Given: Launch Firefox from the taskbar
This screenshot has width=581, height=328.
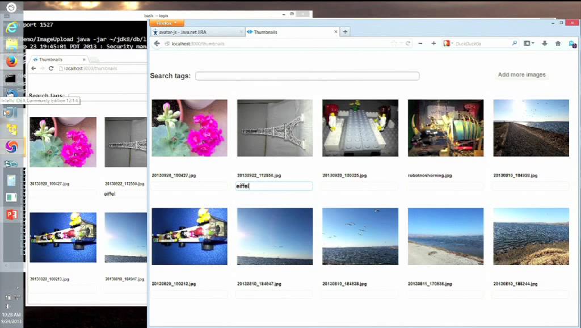Looking at the screenshot, I should point(11,61).
